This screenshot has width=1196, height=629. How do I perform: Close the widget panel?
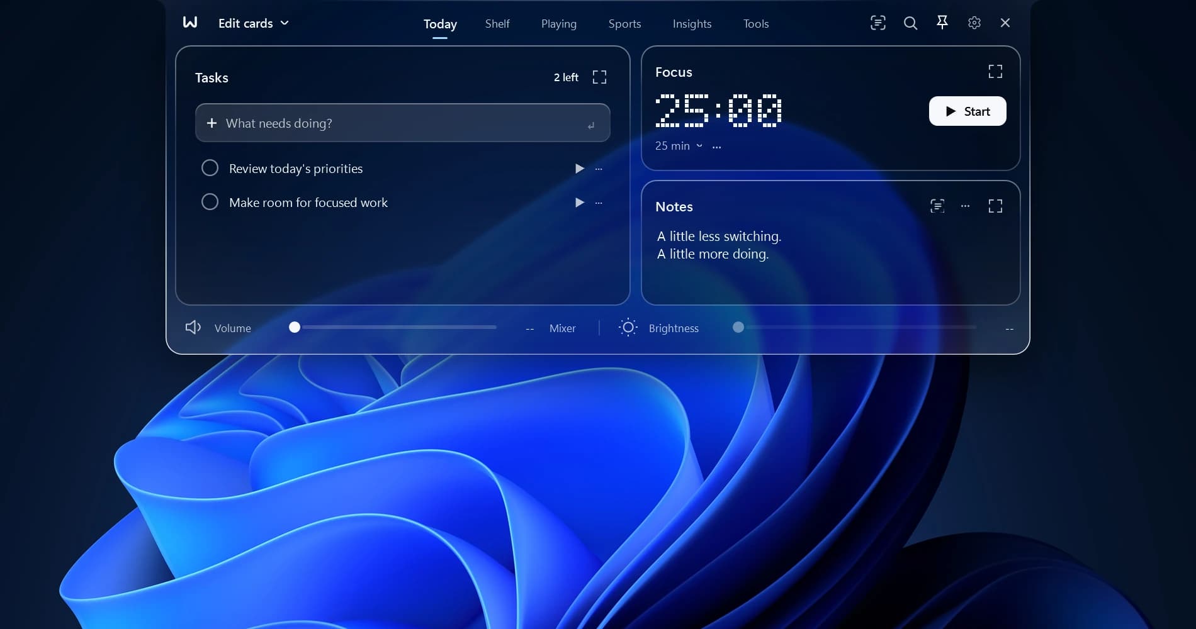point(1005,23)
